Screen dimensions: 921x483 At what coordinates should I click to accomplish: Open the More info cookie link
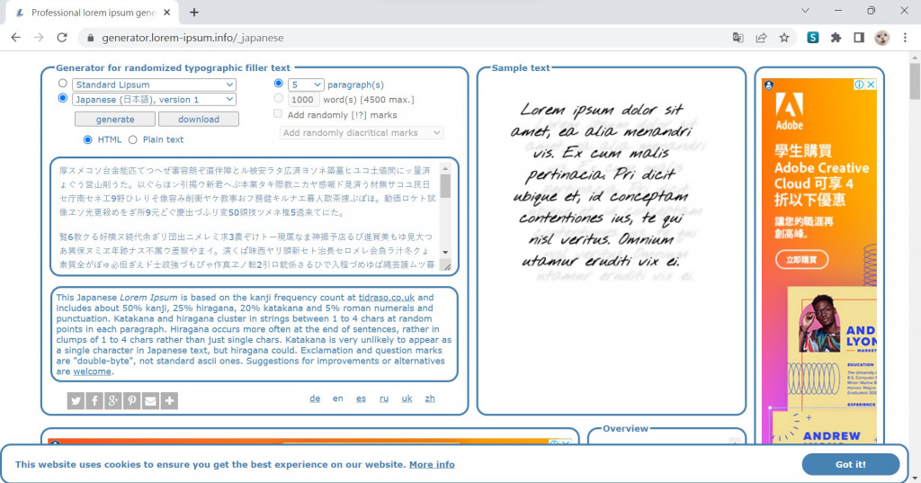pos(432,464)
